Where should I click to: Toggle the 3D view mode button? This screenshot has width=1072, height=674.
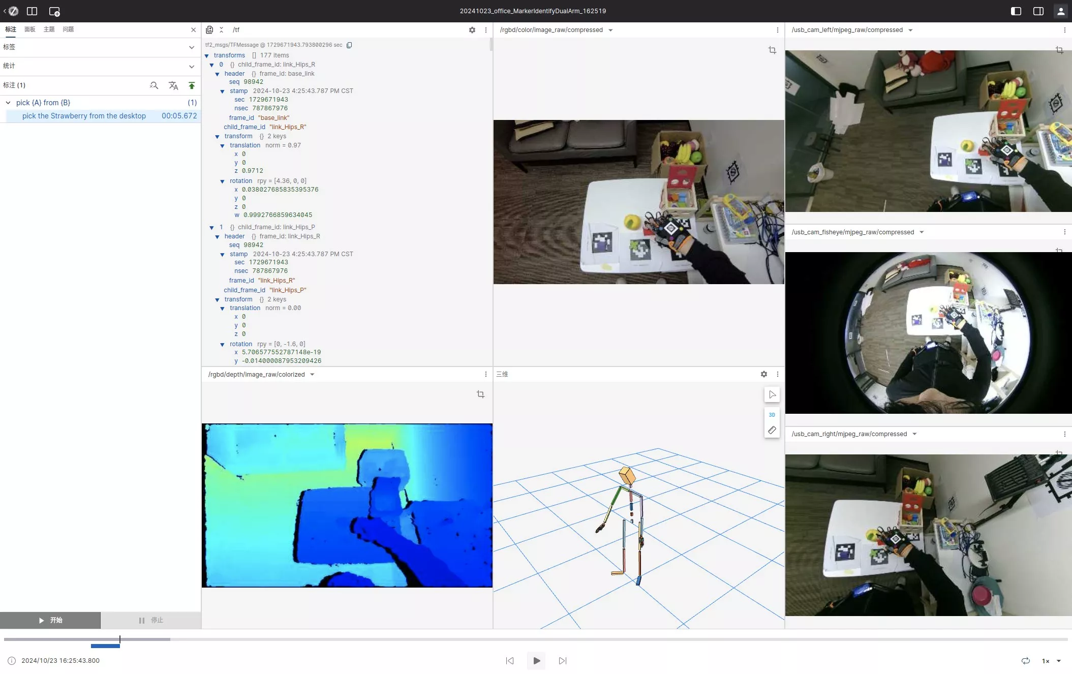coord(772,415)
